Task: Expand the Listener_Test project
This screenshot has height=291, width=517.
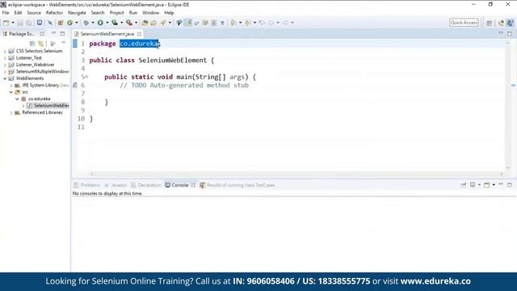Action: coord(5,58)
